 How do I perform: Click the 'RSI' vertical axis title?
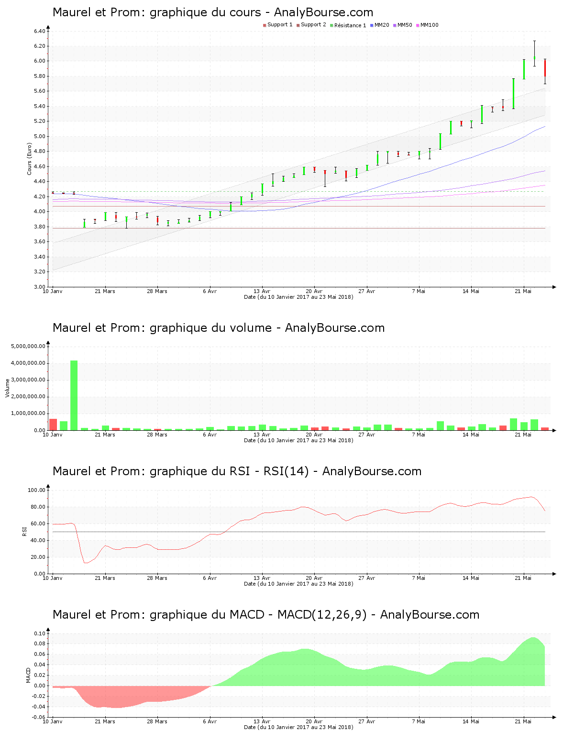(x=24, y=531)
